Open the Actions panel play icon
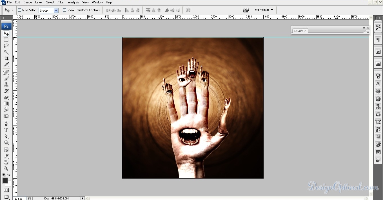This screenshot has width=383, height=200. click(x=378, y=52)
